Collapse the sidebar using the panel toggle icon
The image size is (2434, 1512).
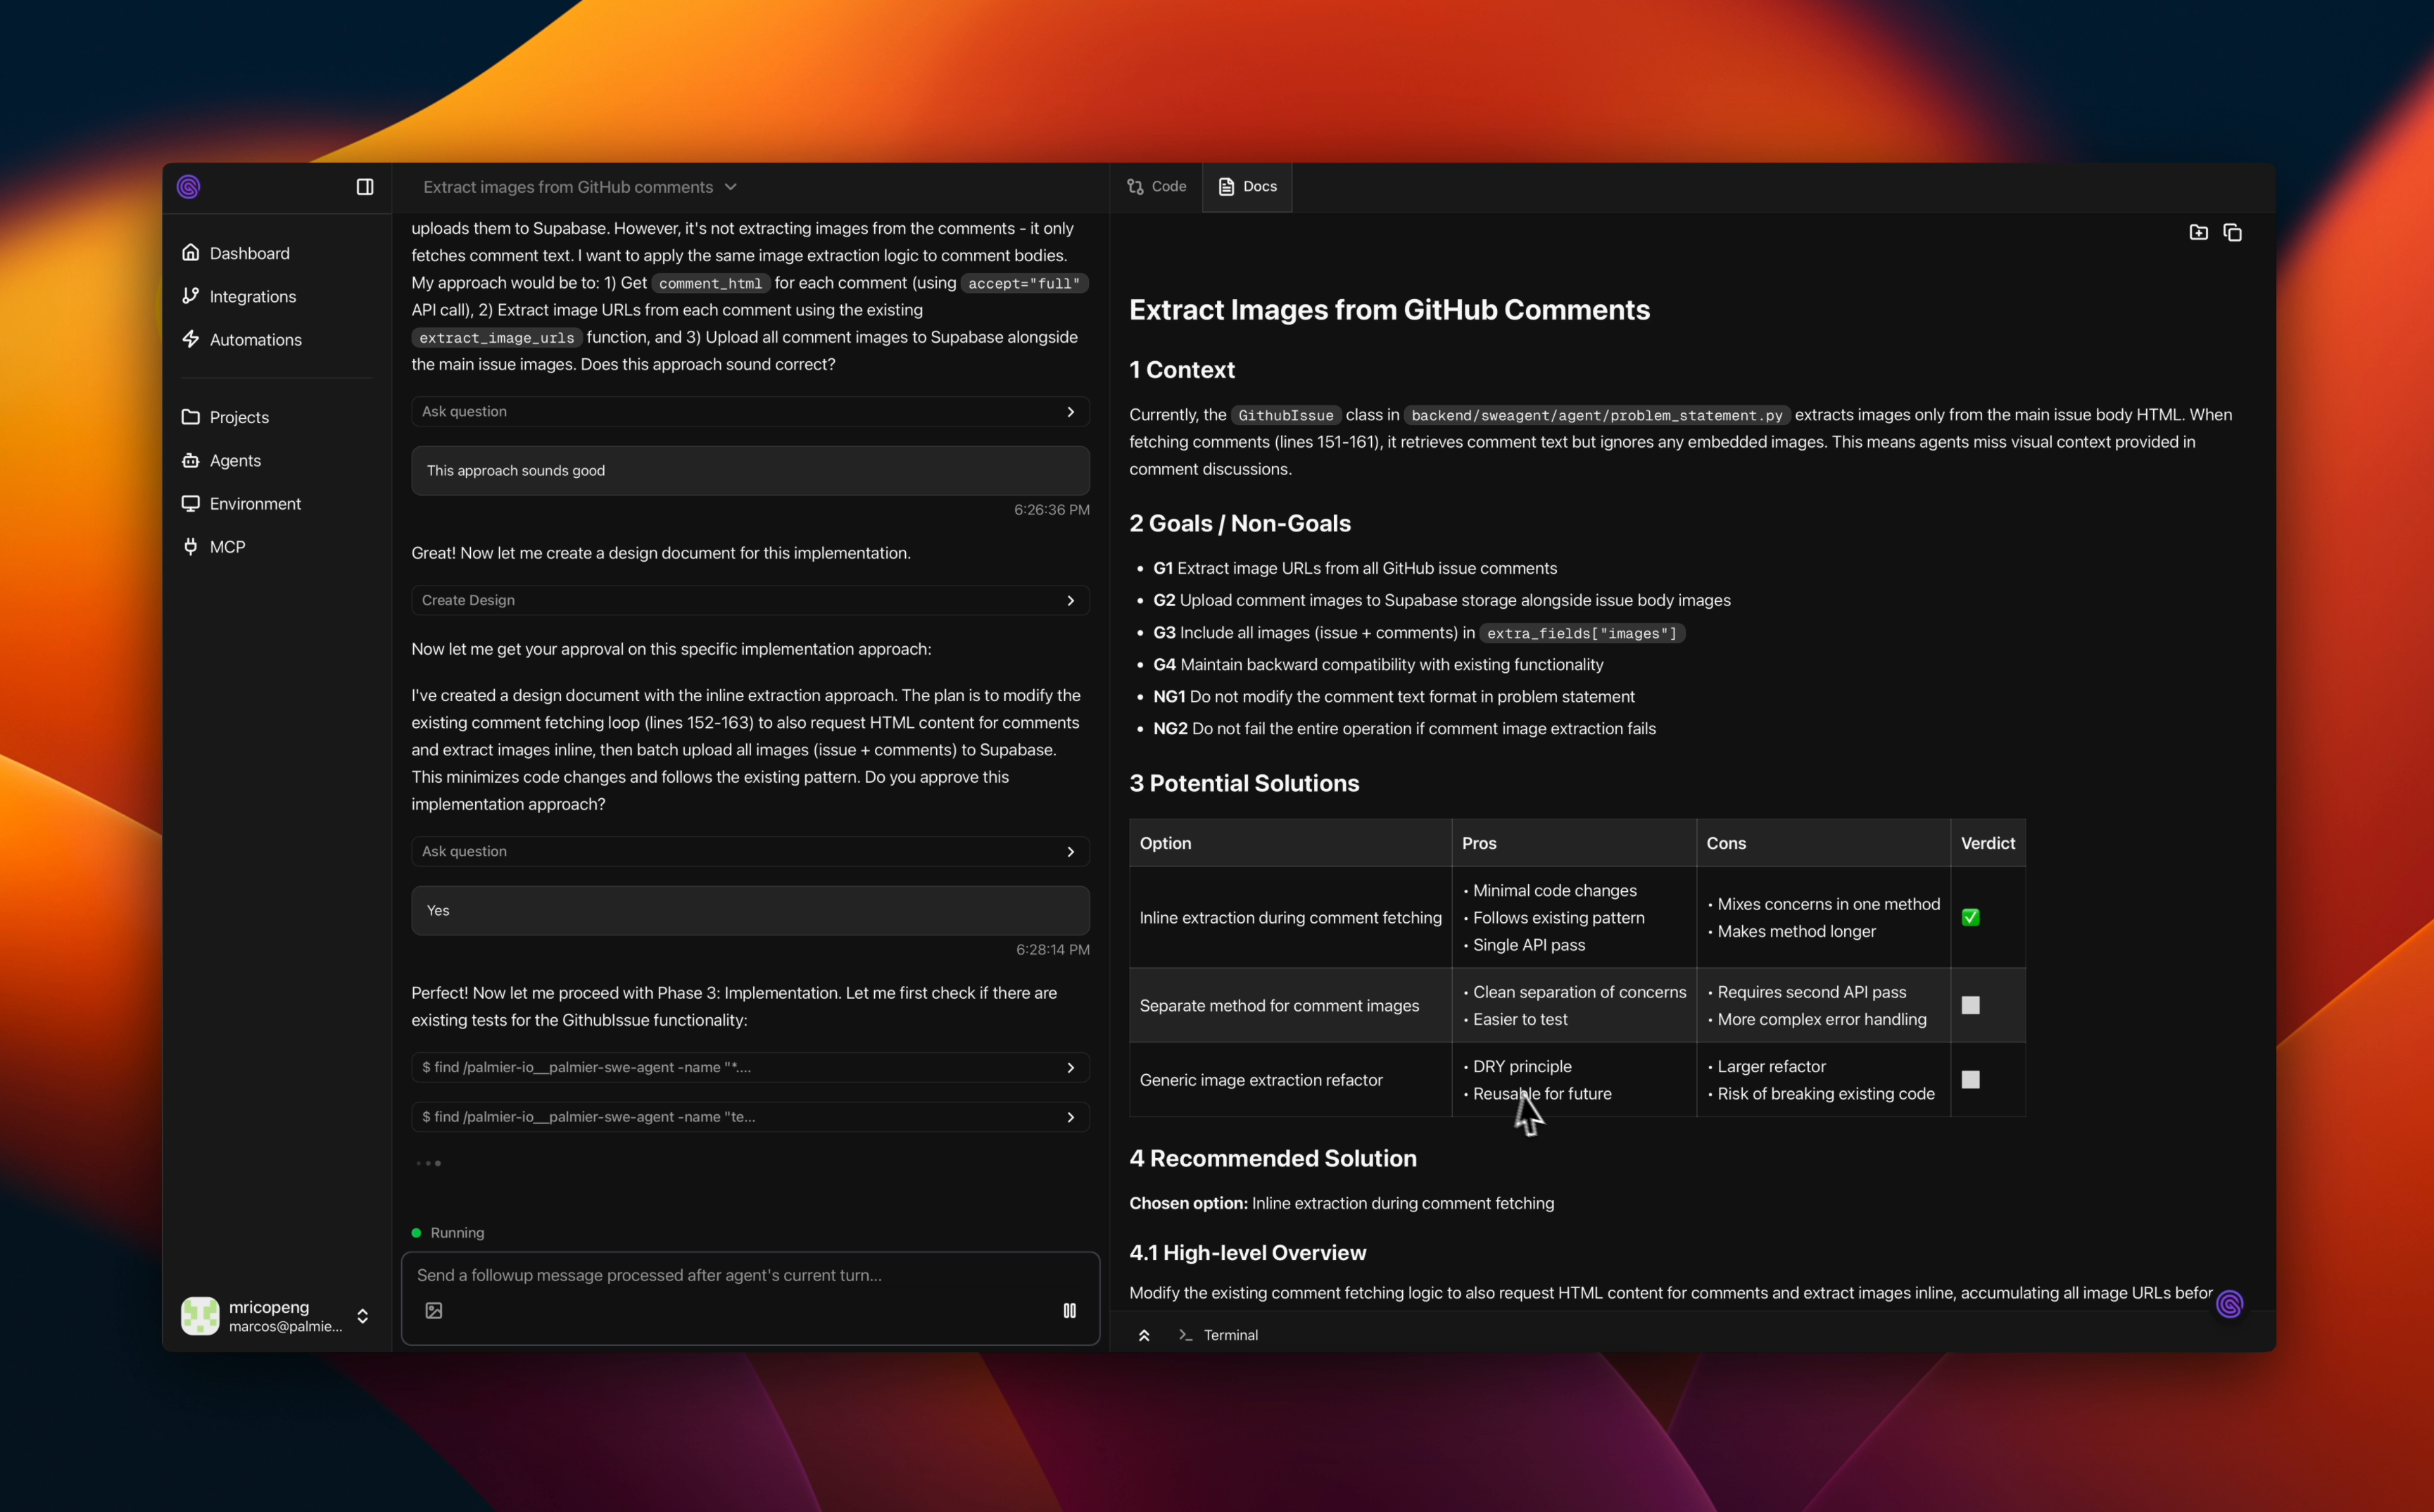pyautogui.click(x=364, y=186)
